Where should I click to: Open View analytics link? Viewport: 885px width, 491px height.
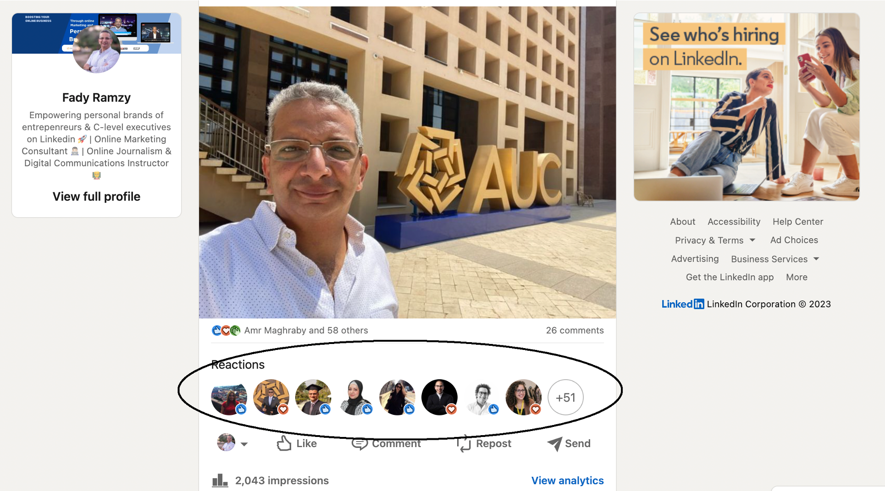click(567, 480)
